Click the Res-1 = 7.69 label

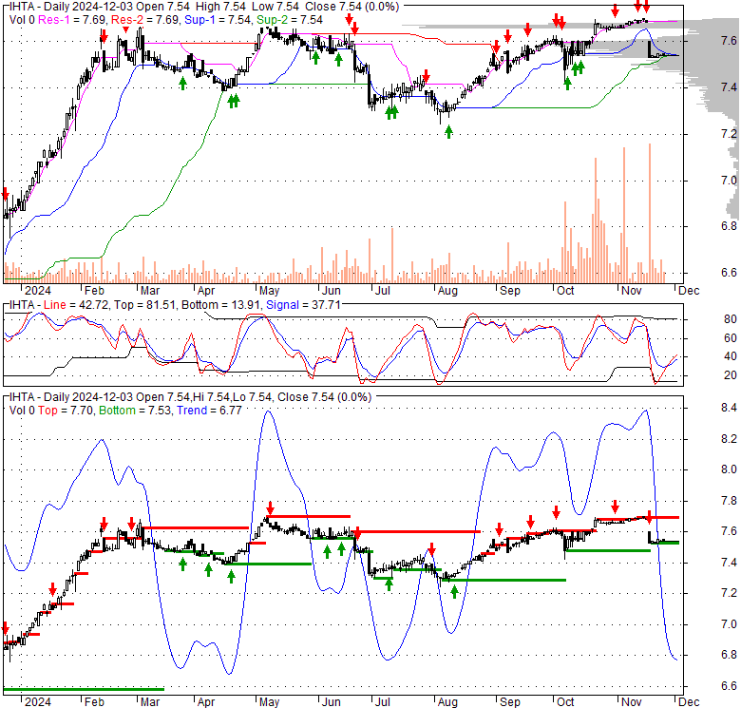pyautogui.click(x=72, y=20)
